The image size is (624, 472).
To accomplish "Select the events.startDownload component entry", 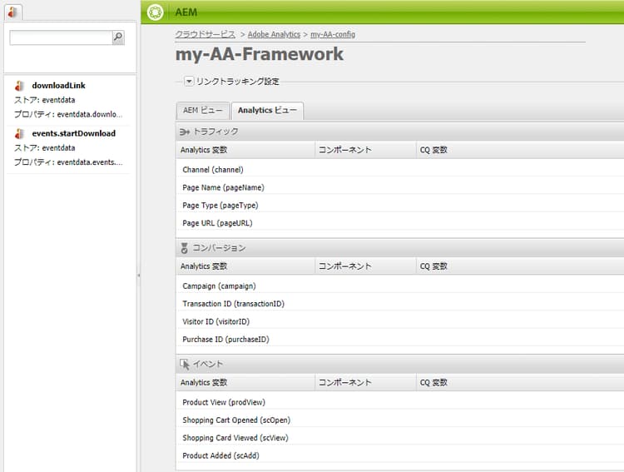I will 68,148.
